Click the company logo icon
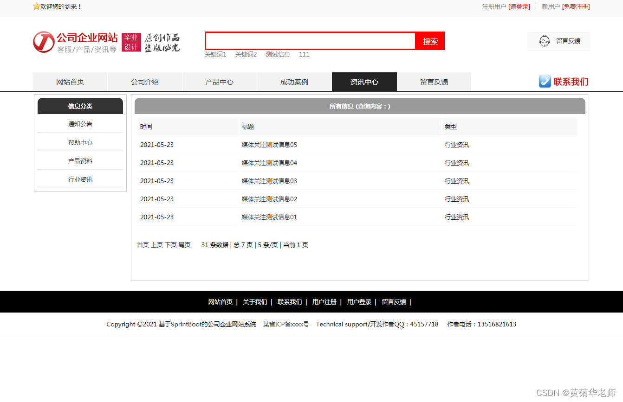623x402 pixels. tap(43, 42)
